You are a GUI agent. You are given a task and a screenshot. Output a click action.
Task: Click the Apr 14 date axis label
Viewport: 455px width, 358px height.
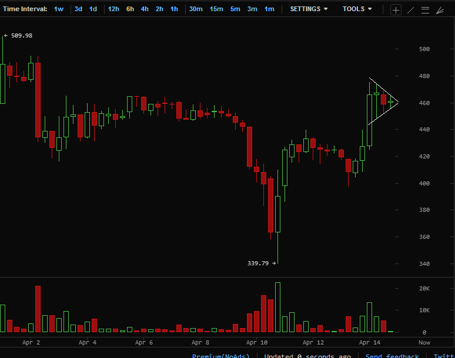pyautogui.click(x=370, y=342)
